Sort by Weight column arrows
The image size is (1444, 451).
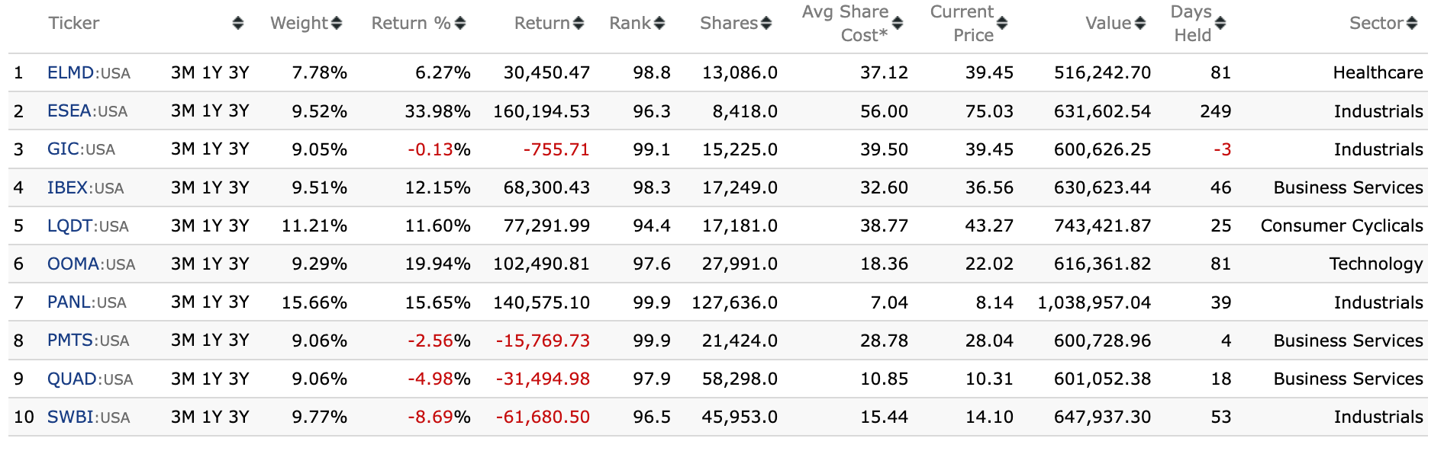pyautogui.click(x=337, y=24)
